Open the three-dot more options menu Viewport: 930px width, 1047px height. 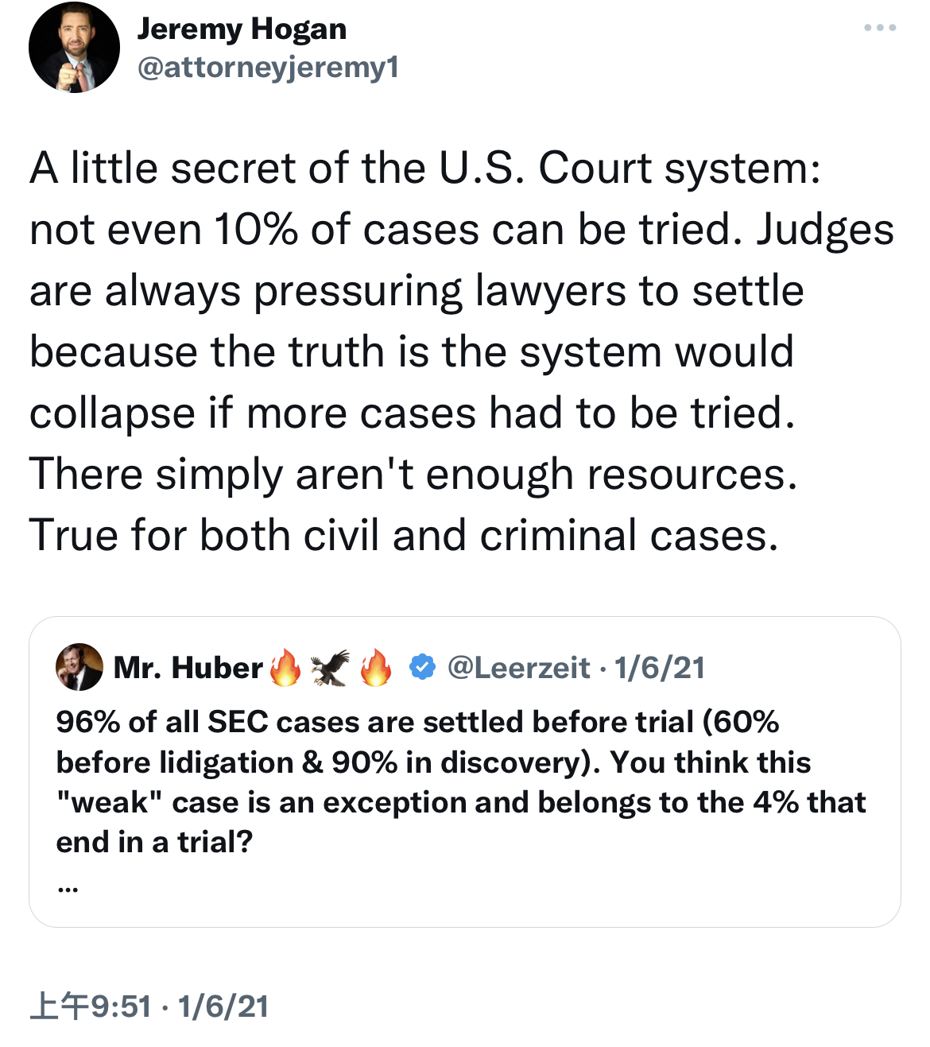tap(880, 28)
